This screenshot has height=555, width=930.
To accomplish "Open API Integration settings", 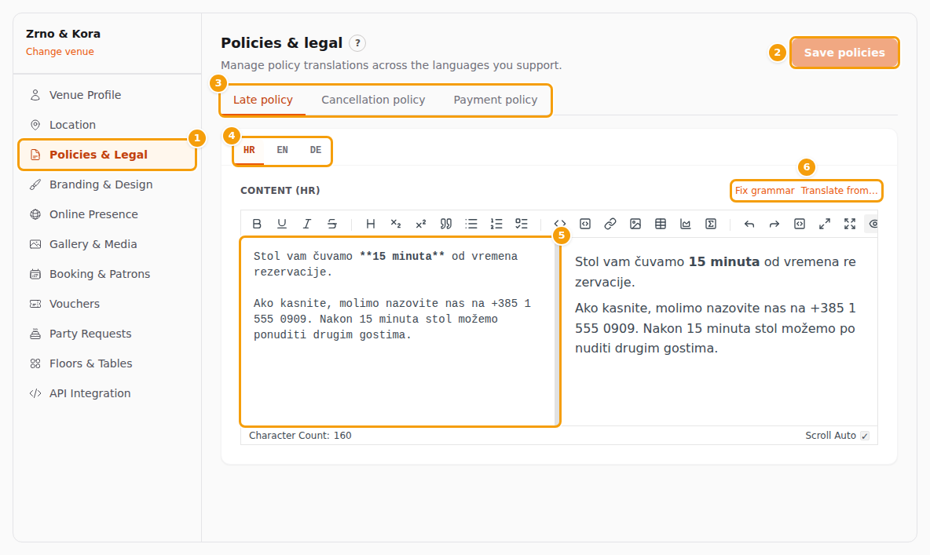I will 108,393.
